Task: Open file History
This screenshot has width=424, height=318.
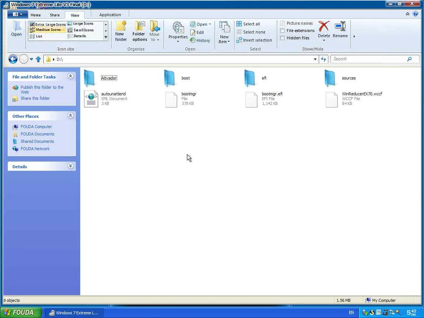Action: (x=200, y=40)
